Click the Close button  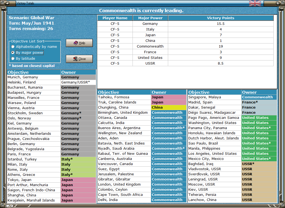79,59
